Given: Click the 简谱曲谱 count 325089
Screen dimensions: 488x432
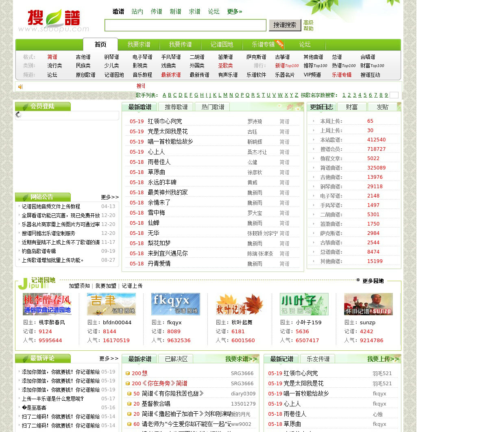Looking at the screenshot, I should pos(376,167).
